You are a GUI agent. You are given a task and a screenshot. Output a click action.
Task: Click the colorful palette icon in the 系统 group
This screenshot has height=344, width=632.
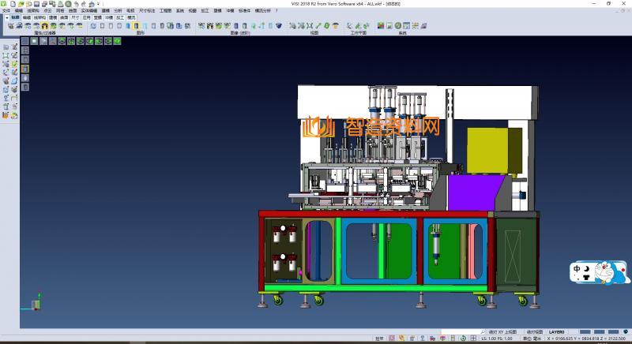coord(381,26)
